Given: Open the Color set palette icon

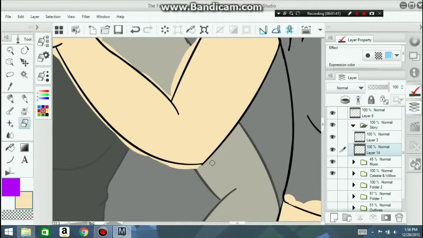Looking at the screenshot, I should pos(43,111).
